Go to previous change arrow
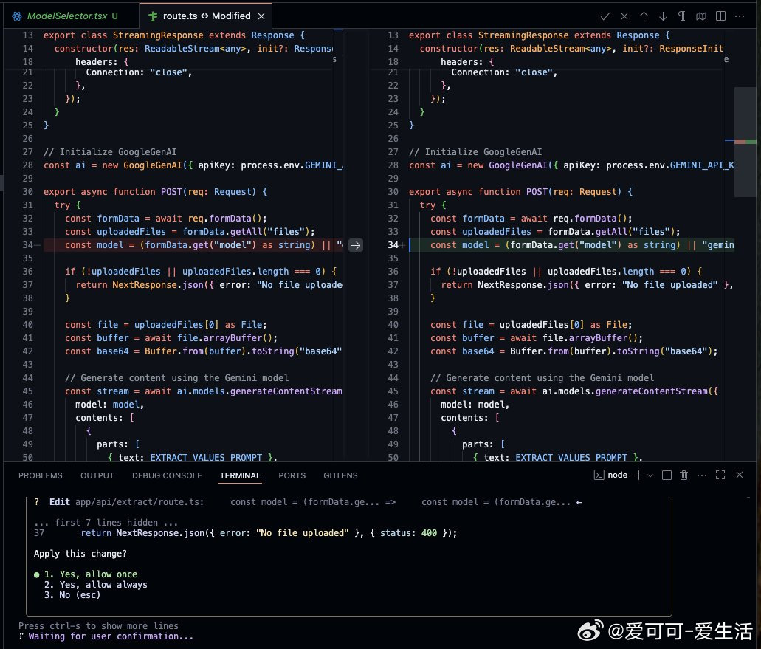Image resolution: width=761 pixels, height=649 pixels. (644, 16)
